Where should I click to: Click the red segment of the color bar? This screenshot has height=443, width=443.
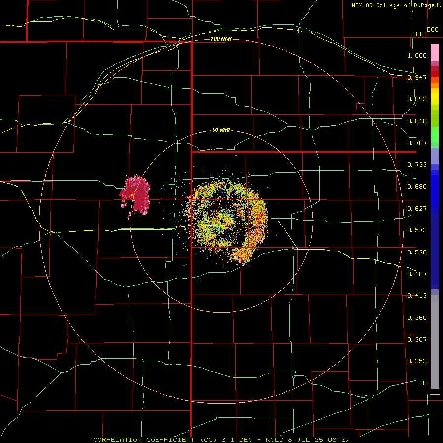click(x=435, y=73)
